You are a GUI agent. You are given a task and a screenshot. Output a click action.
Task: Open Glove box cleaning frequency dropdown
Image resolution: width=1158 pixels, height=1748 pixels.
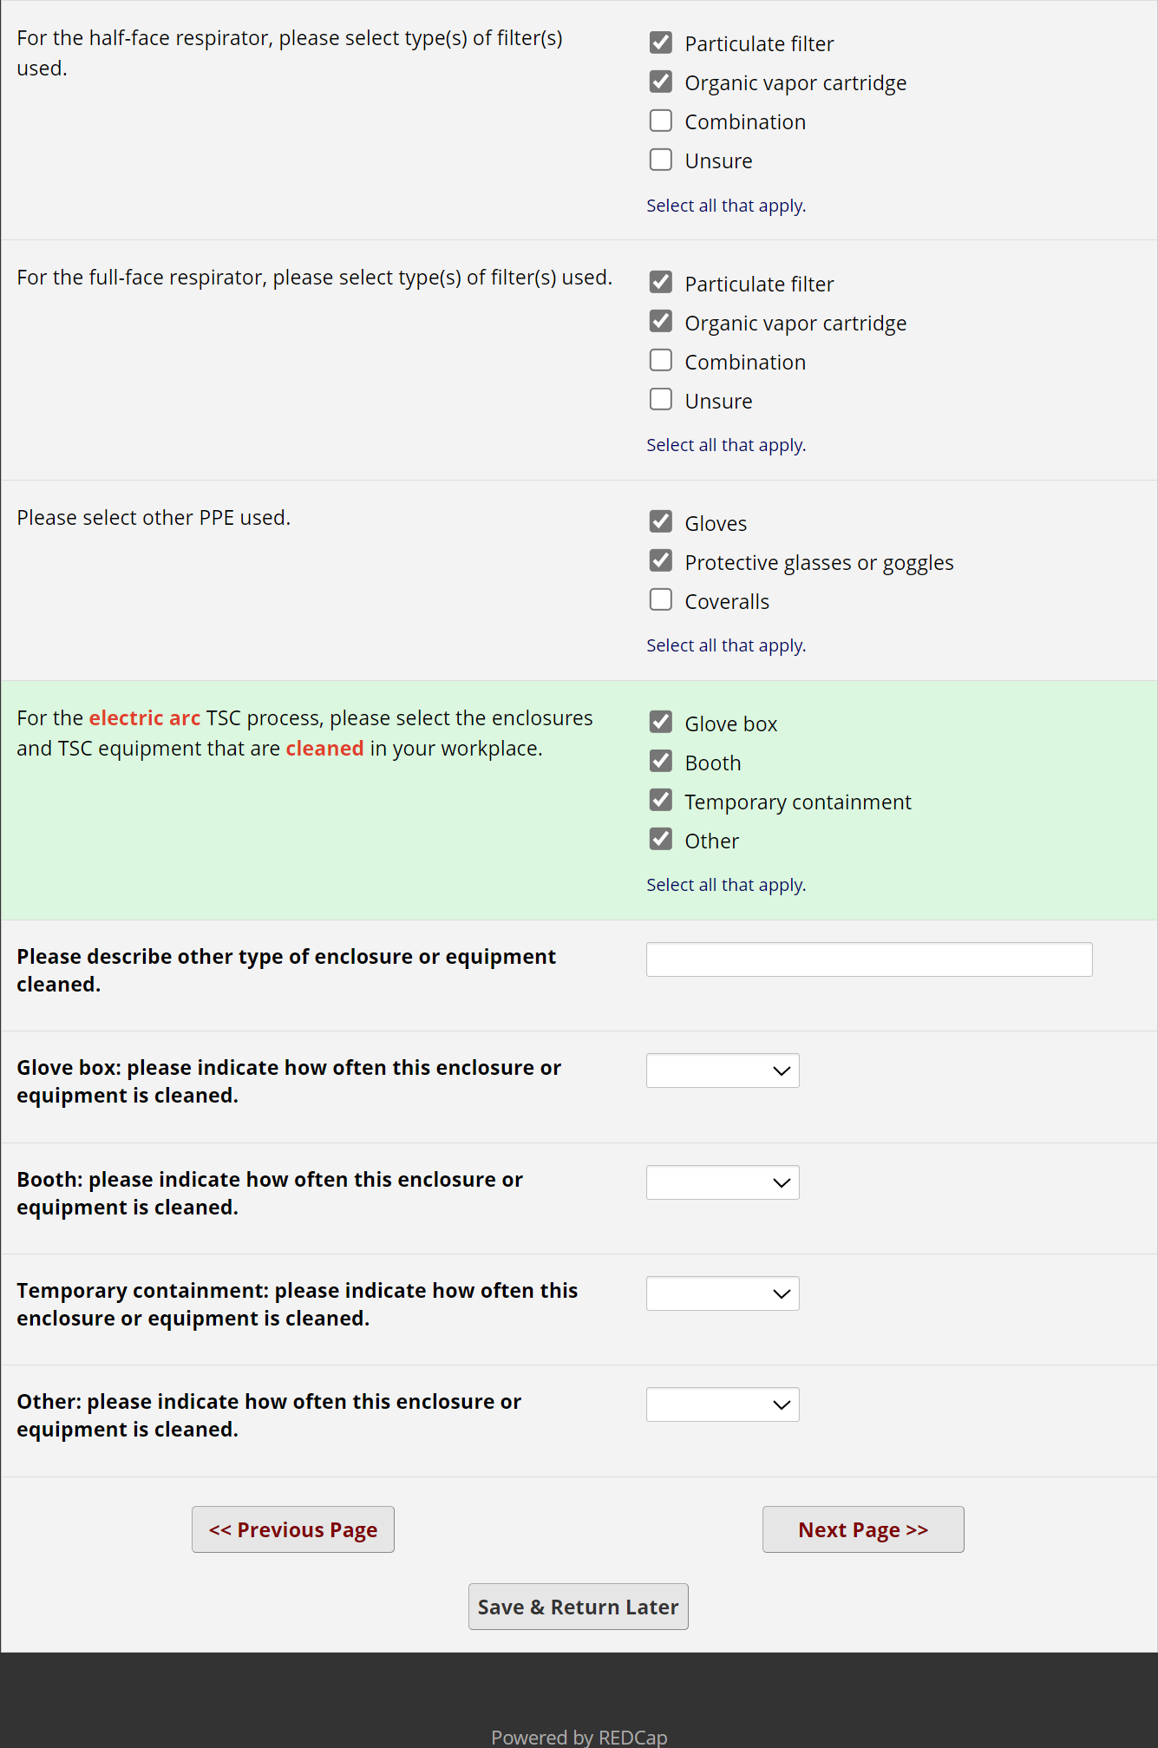point(723,1070)
